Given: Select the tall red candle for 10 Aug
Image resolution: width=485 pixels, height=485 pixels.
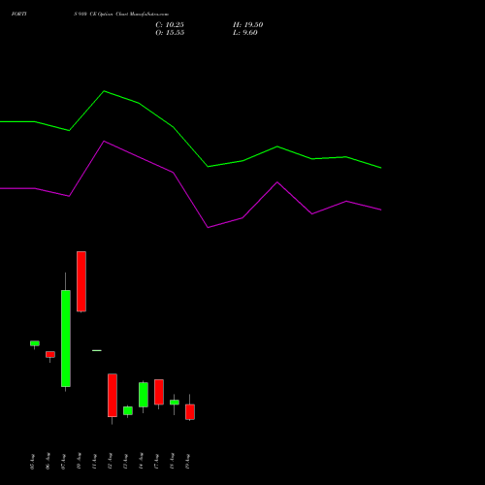Looking at the screenshot, I should pyautogui.click(x=81, y=281).
